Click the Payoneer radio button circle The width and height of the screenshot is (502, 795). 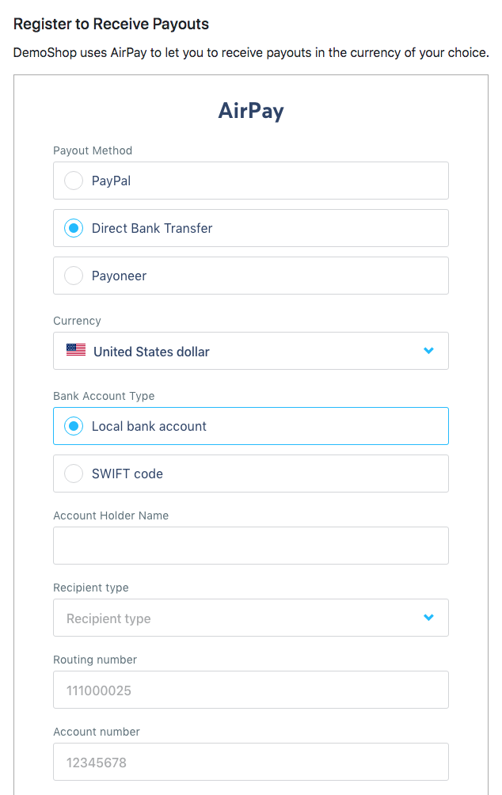(74, 276)
